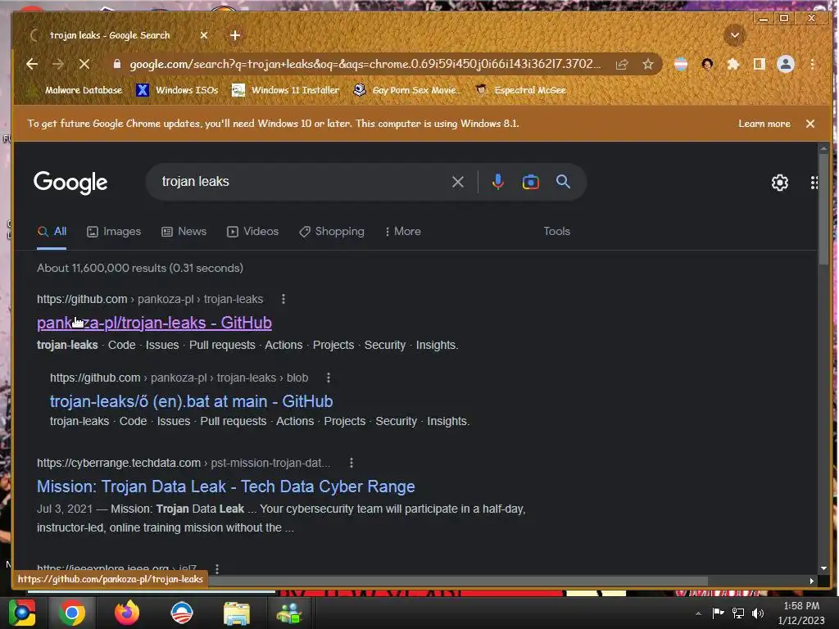Switch to the News tab

coord(184,232)
